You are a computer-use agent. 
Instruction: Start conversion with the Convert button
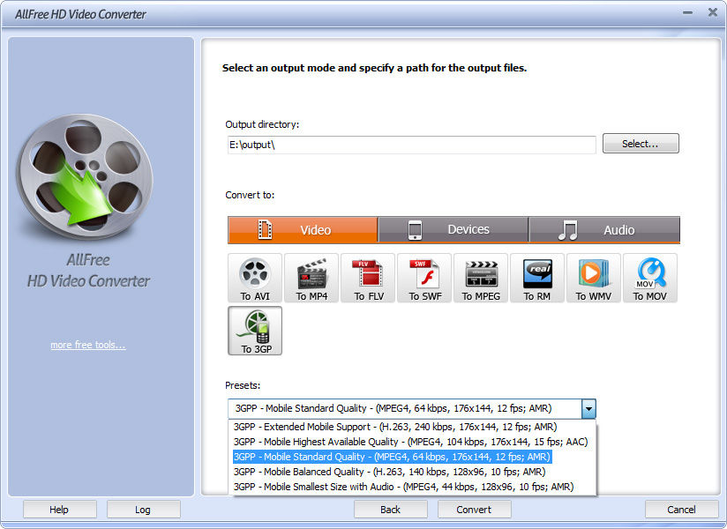475,510
